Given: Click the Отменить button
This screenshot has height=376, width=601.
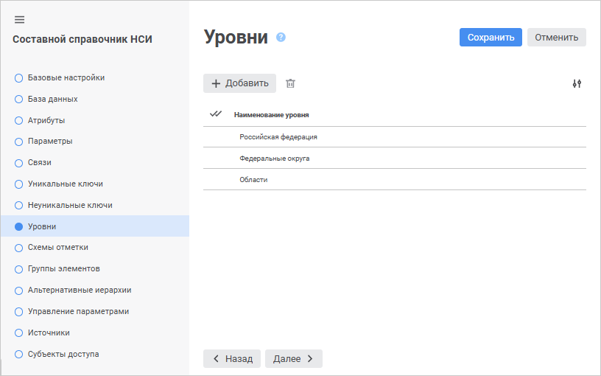Looking at the screenshot, I should tap(557, 37).
